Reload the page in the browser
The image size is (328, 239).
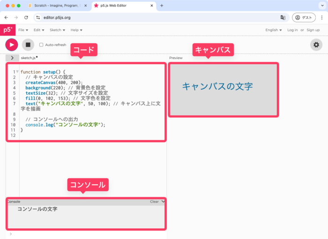click(x=26, y=17)
